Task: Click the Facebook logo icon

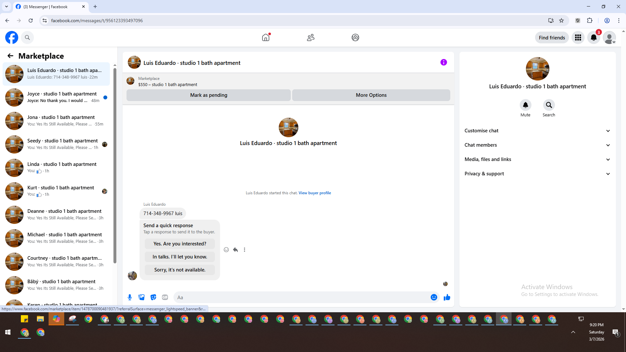Action: click(x=12, y=37)
